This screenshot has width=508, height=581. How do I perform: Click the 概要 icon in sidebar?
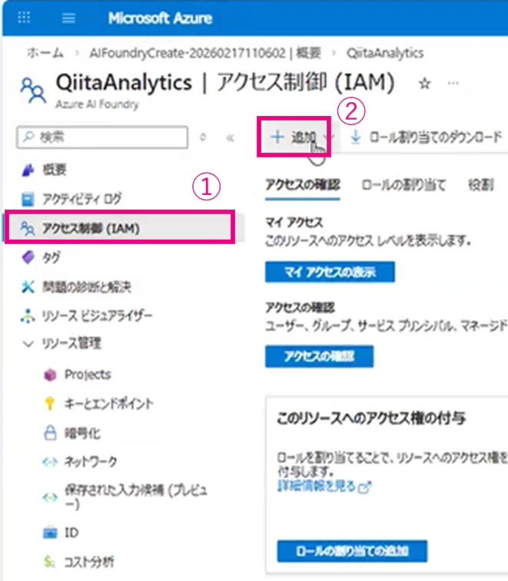(28, 170)
